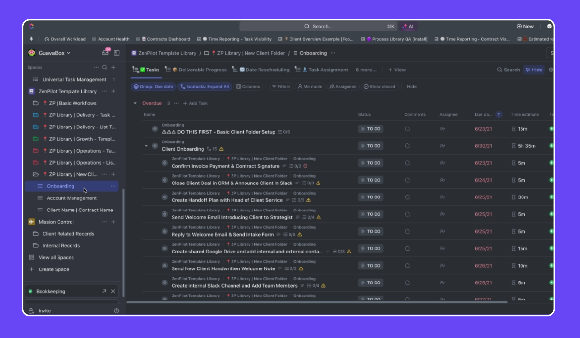Switch to the Deliverable Progress tab
The height and width of the screenshot is (338, 580).
(x=199, y=70)
